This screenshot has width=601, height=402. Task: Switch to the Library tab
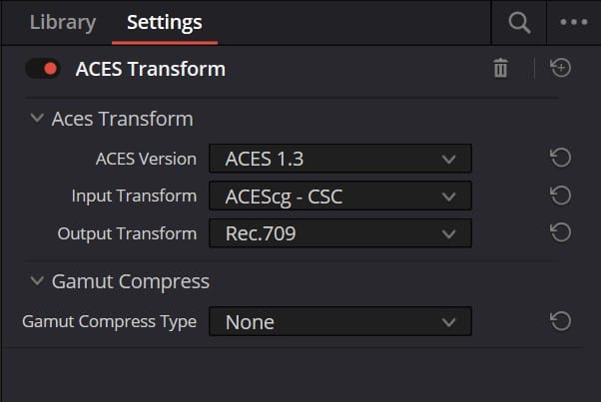tap(63, 22)
